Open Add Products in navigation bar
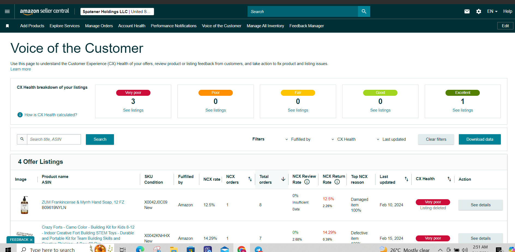The image size is (515, 252). 32,26
